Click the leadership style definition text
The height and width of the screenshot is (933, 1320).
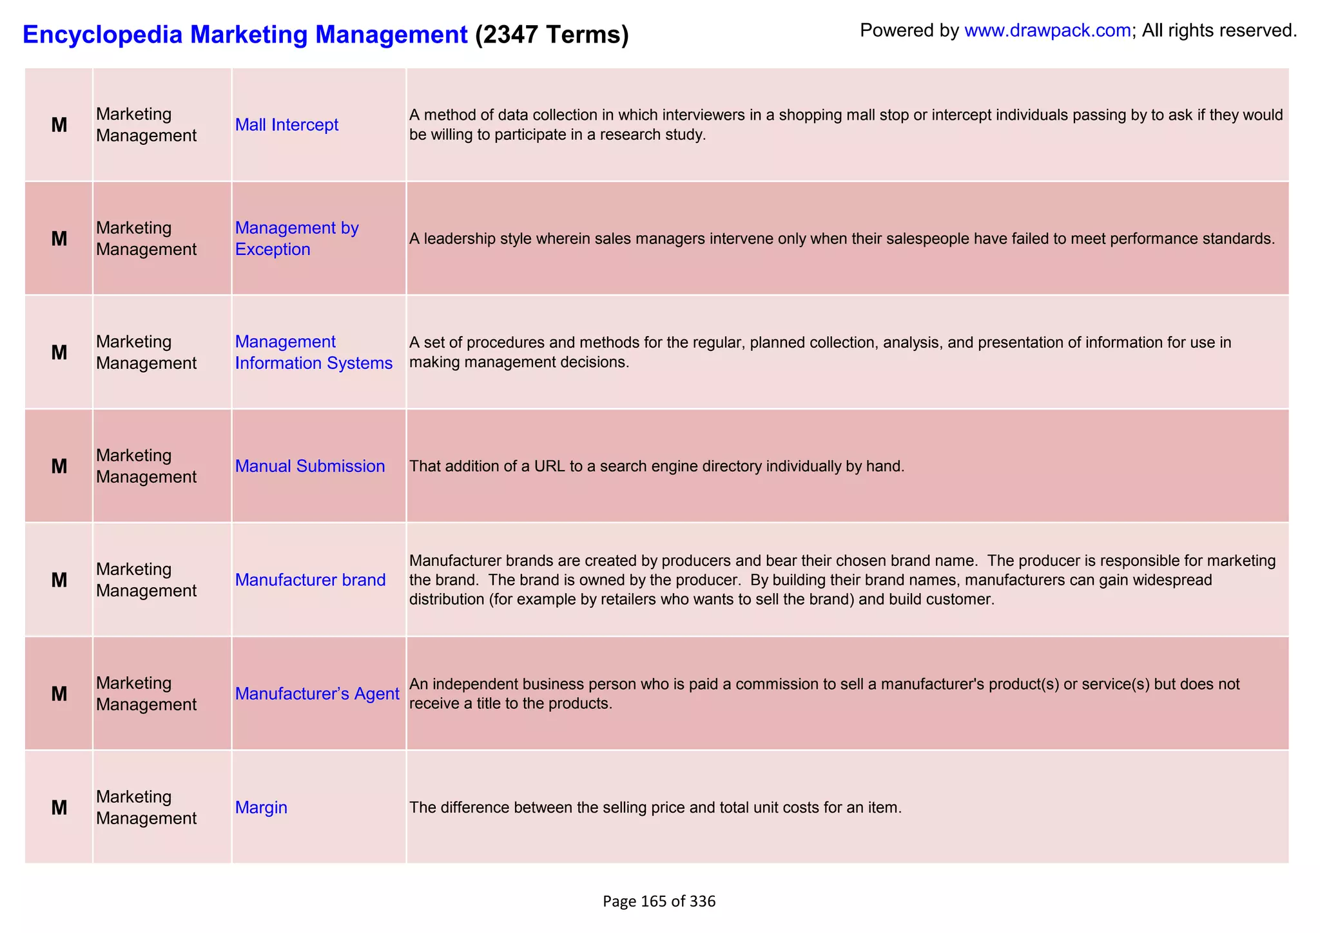tap(842, 239)
